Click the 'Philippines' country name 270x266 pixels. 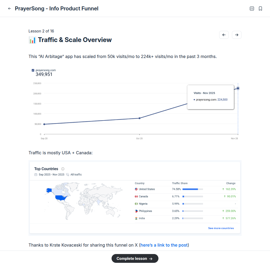click(145, 211)
